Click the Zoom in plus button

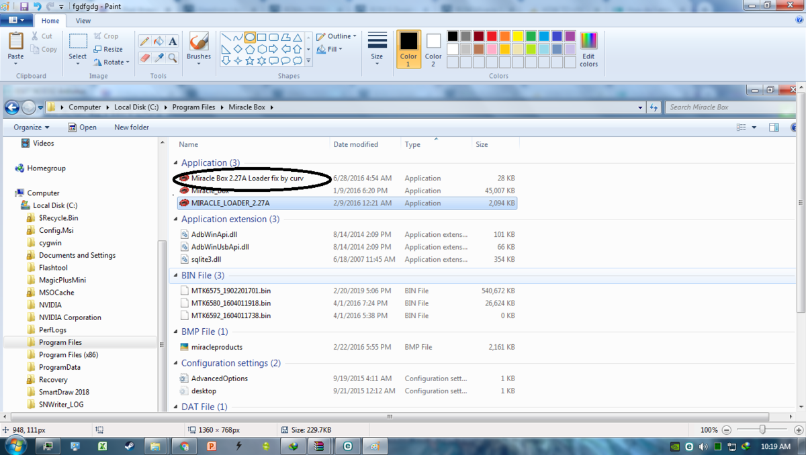[x=797, y=429]
